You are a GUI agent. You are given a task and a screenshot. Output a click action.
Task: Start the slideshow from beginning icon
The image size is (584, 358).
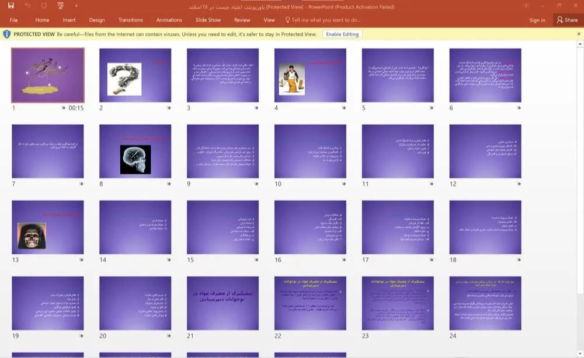(60, 6)
